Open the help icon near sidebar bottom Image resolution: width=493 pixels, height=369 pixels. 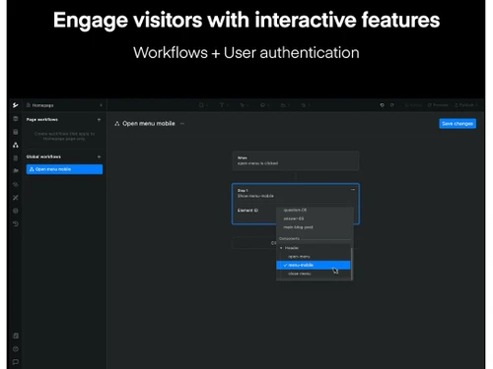click(x=16, y=349)
